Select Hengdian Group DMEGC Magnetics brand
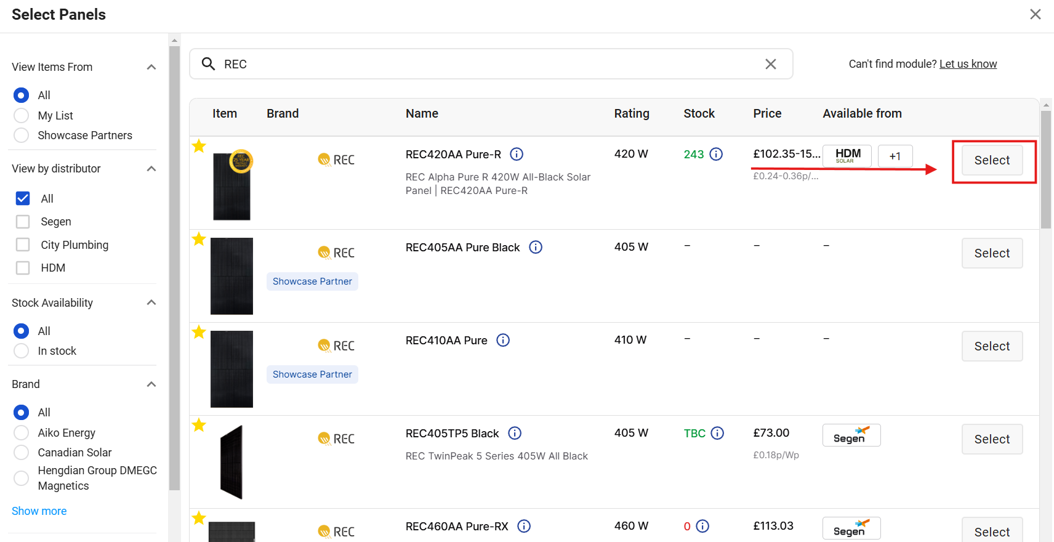This screenshot has width=1054, height=542. pyautogui.click(x=22, y=478)
